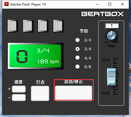Click the 打点 tap tempo button
Image resolution: width=131 pixels, height=117 pixels.
click(x=40, y=93)
